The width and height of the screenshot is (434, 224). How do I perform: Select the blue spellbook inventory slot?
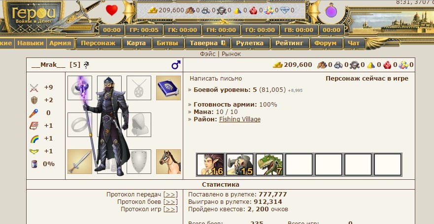[x=168, y=88]
